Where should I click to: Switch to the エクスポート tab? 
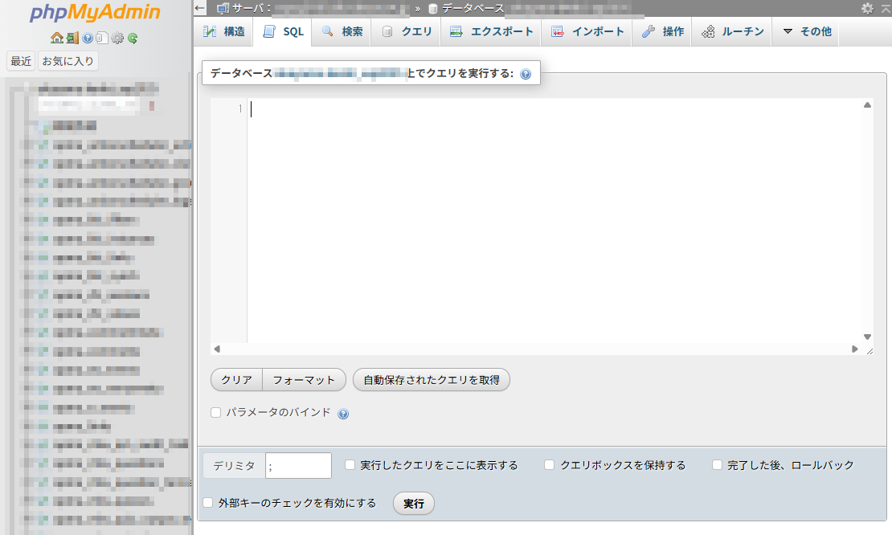pos(491,32)
